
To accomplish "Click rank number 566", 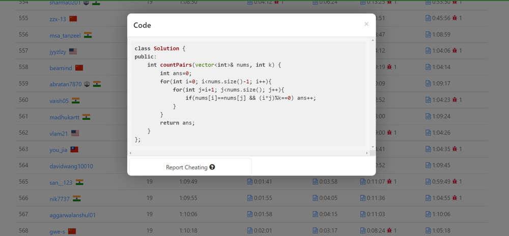I will (x=23, y=198).
